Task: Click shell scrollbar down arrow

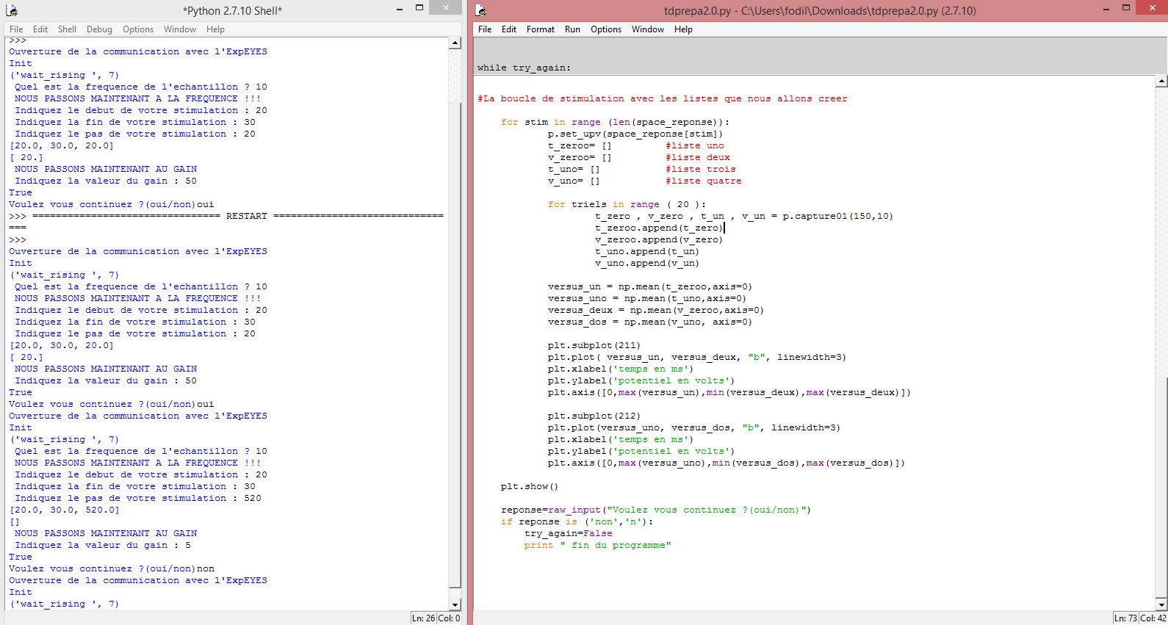Action: (455, 604)
